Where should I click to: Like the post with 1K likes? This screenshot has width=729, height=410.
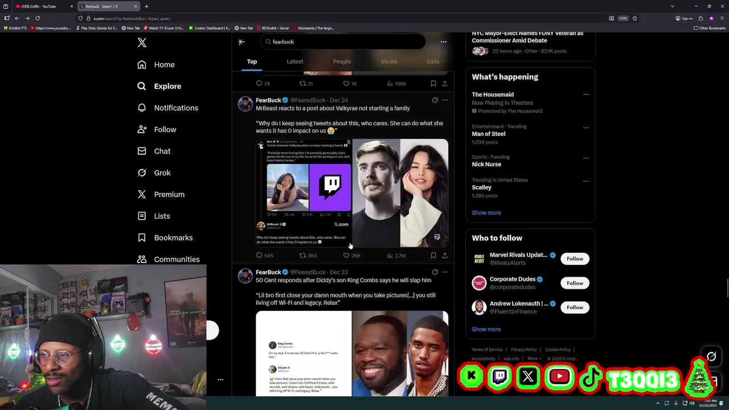[x=350, y=84]
